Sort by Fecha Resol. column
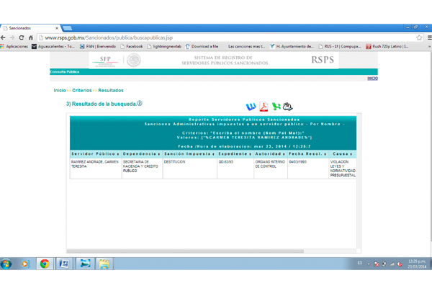Screen dimensions: 432x288 (307, 153)
